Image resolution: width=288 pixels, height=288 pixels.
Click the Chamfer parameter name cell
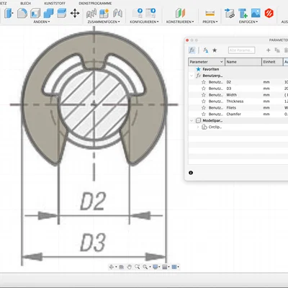[x=234, y=114]
